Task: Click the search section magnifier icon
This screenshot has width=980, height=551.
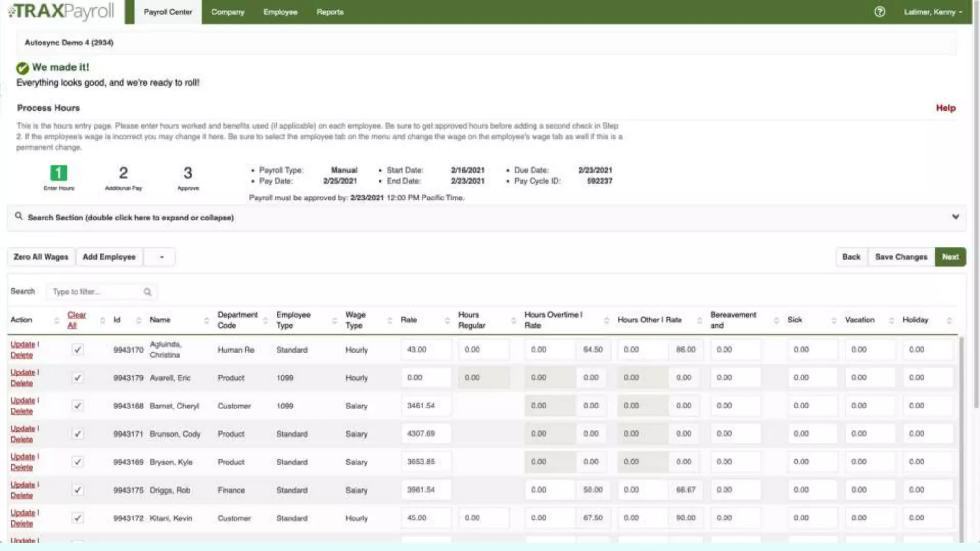Action: click(x=19, y=217)
